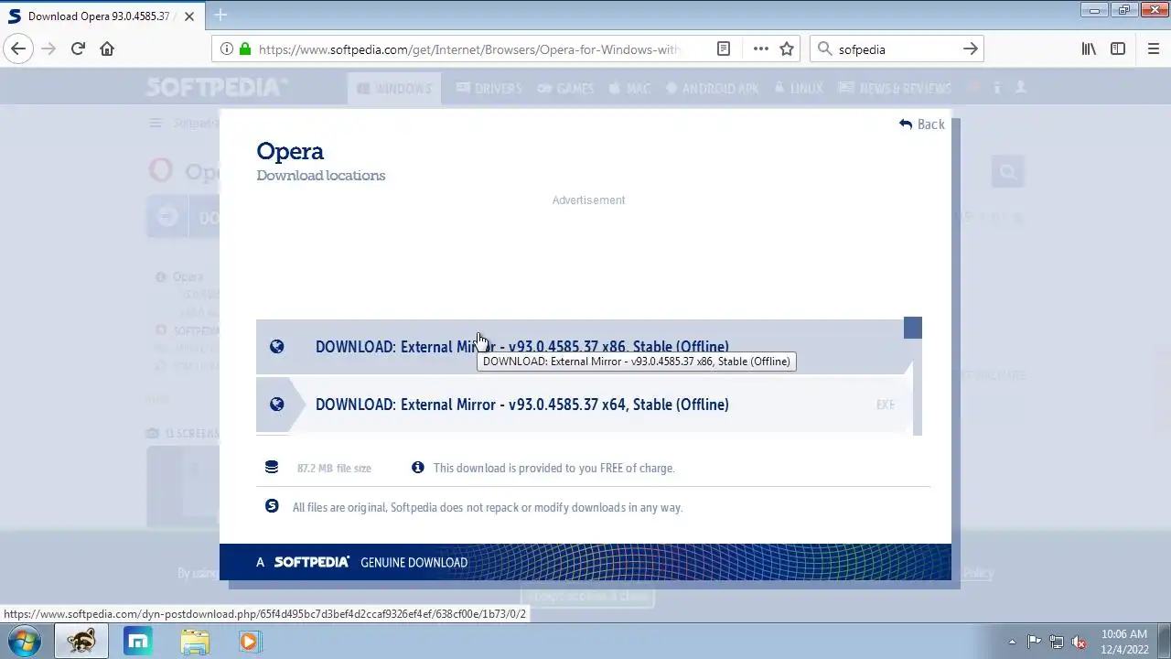Click Softpedia logo in genuine download banner
Image resolution: width=1171 pixels, height=659 pixels.
click(x=311, y=562)
